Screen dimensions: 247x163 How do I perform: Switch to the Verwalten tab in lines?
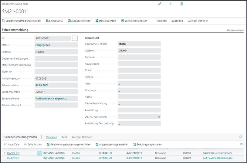[52, 137]
